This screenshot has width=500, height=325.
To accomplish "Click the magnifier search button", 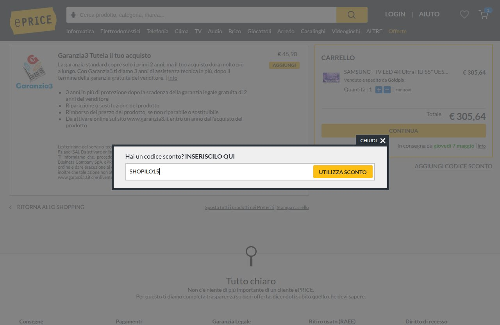I will [352, 15].
